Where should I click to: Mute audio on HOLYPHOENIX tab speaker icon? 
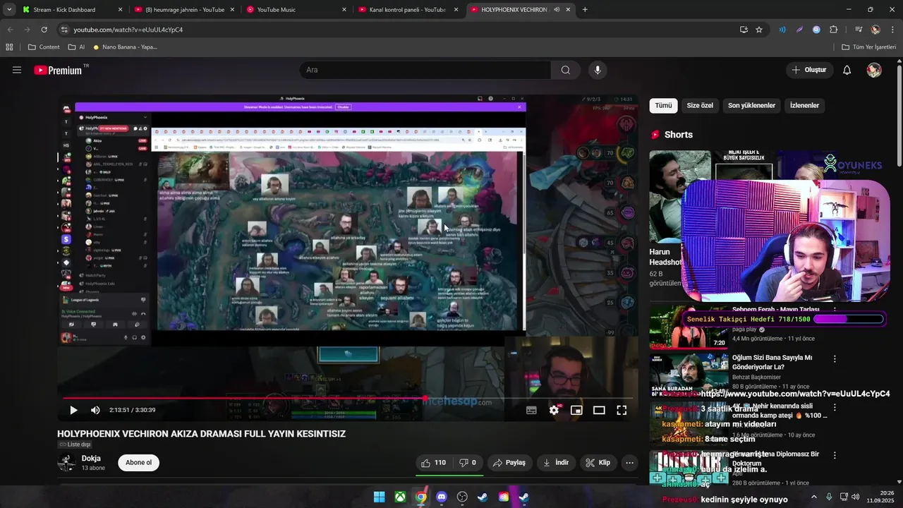(x=557, y=10)
